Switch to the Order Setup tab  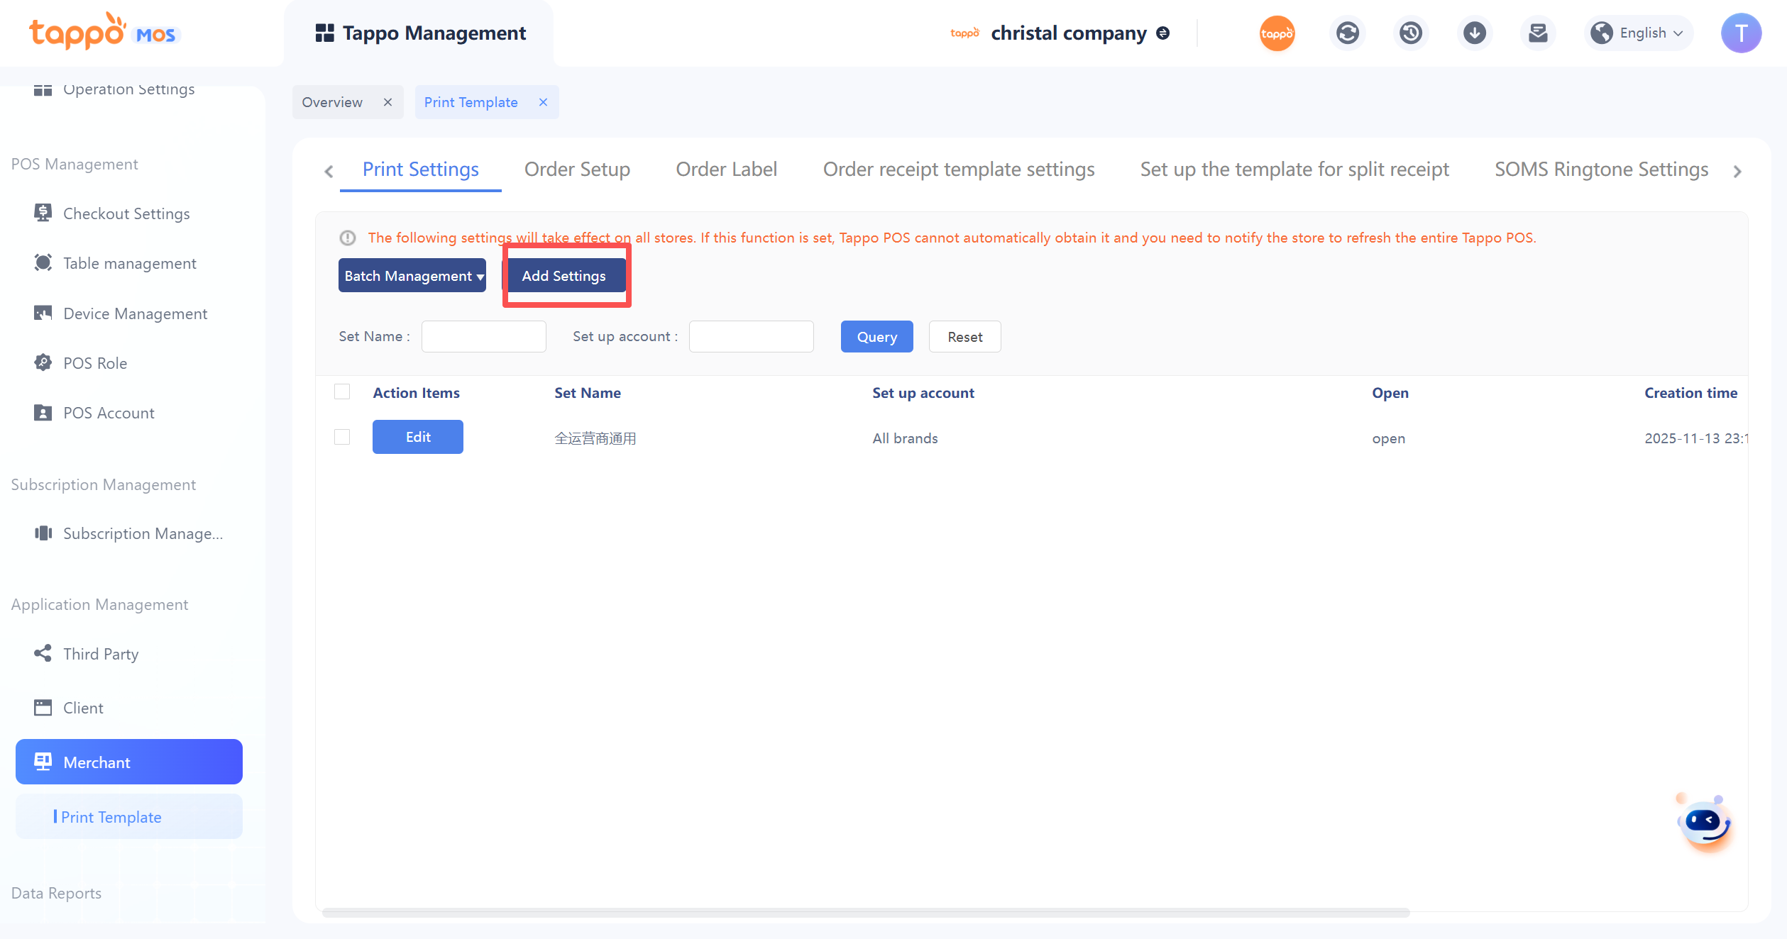click(577, 170)
